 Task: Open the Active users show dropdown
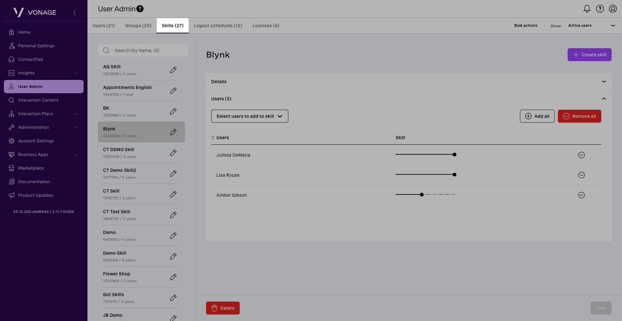click(591, 26)
